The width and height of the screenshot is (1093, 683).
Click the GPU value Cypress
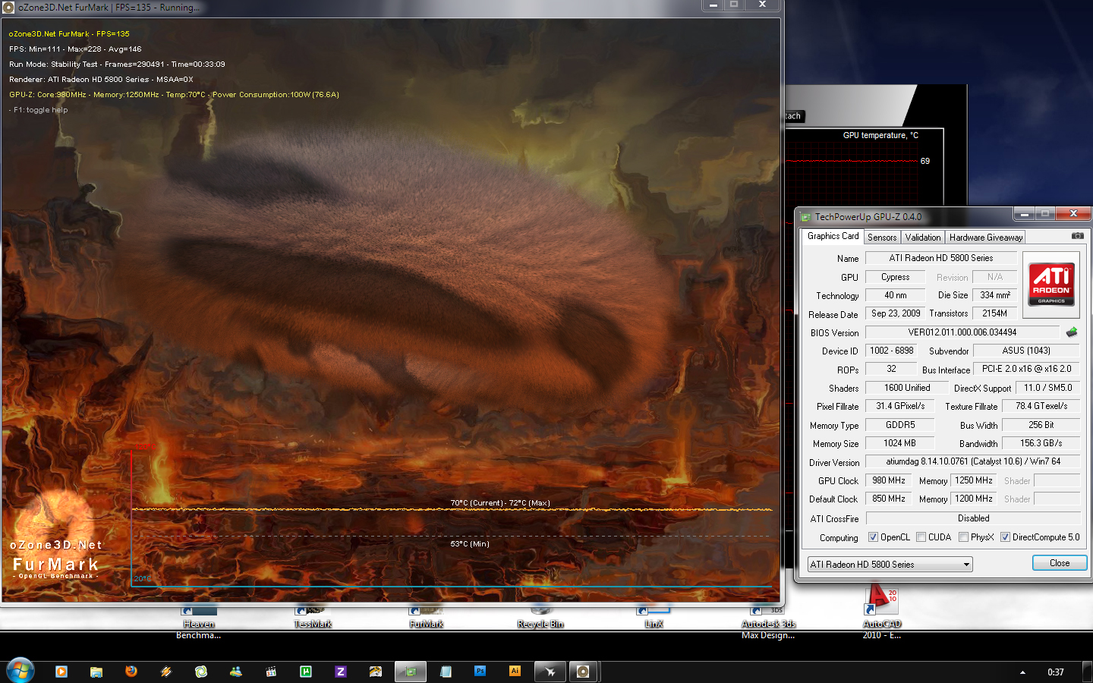click(896, 277)
